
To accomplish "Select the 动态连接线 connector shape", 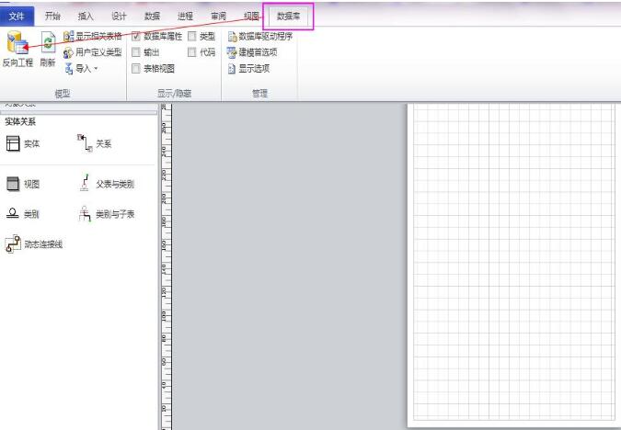I will [34, 244].
